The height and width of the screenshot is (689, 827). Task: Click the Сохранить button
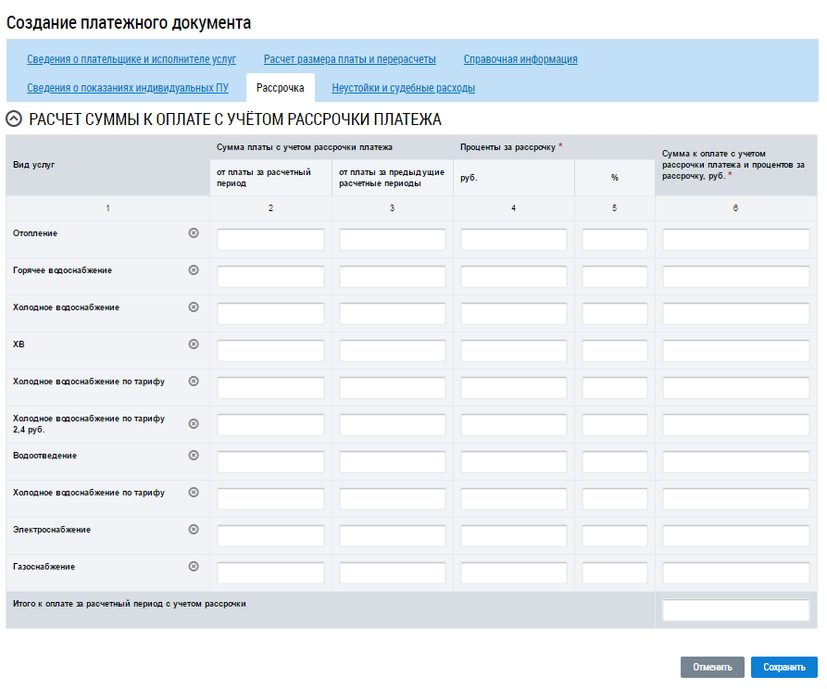click(x=783, y=667)
